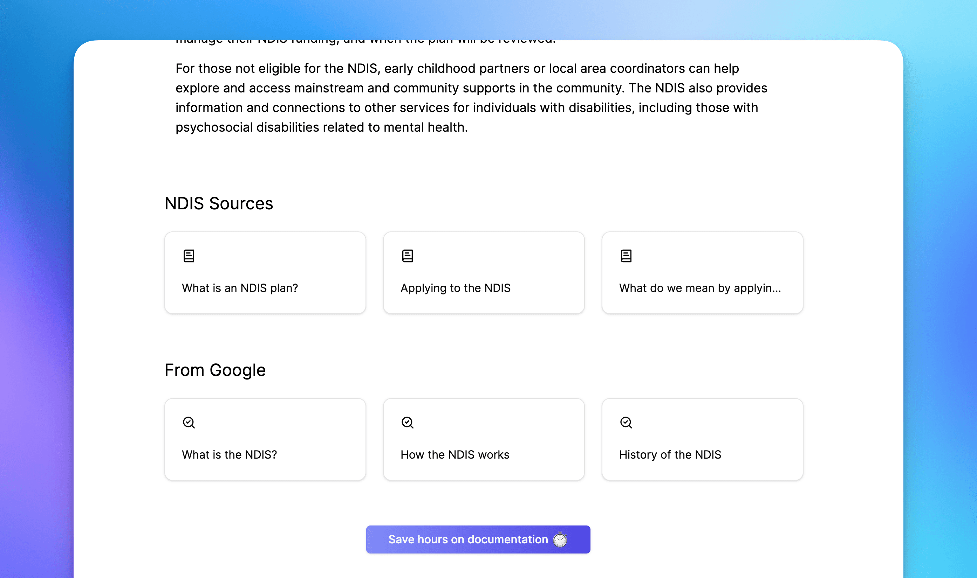The image size is (977, 578).
Task: Click the NDIS Sources heading
Action: 219,204
